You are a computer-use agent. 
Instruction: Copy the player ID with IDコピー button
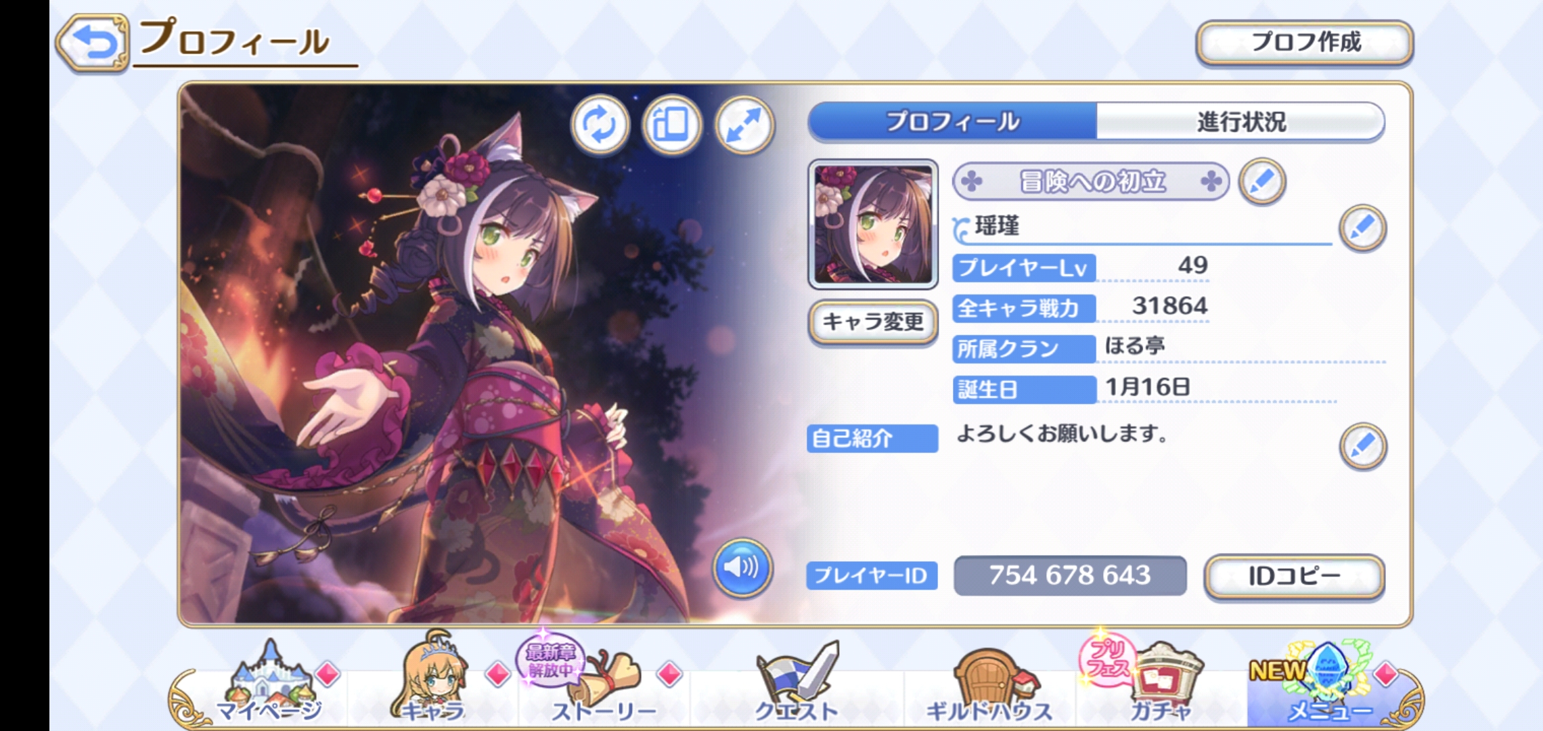click(1294, 576)
